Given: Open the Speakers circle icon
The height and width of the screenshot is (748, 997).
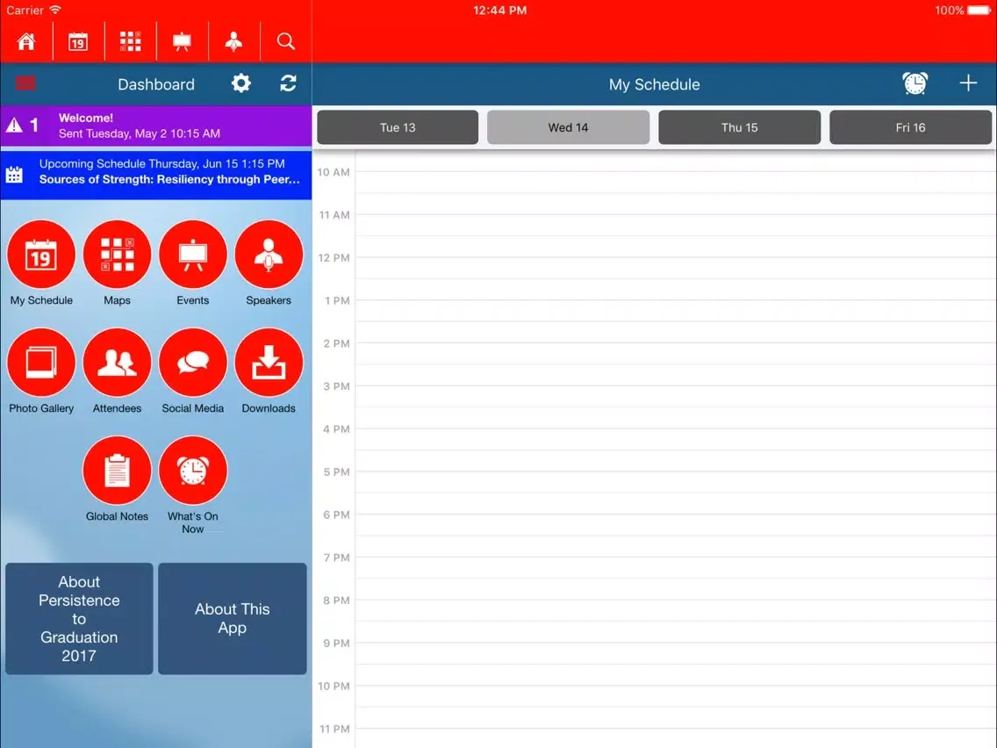Looking at the screenshot, I should point(269,255).
